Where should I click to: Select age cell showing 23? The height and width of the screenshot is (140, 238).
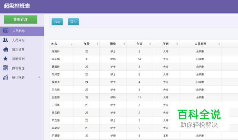(x=87, y=90)
